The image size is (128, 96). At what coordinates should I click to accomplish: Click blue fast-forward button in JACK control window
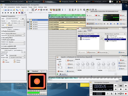[118, 24]
